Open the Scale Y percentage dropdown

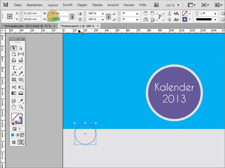pyautogui.click(x=103, y=19)
